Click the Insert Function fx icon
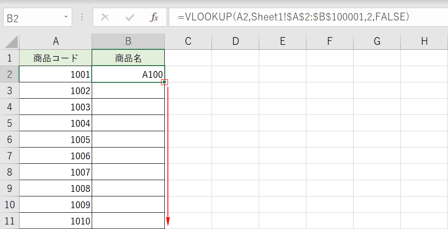 coord(154,18)
